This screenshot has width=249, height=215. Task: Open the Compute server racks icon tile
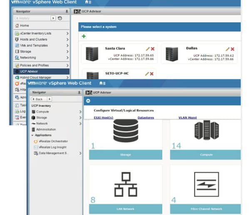point(207,130)
